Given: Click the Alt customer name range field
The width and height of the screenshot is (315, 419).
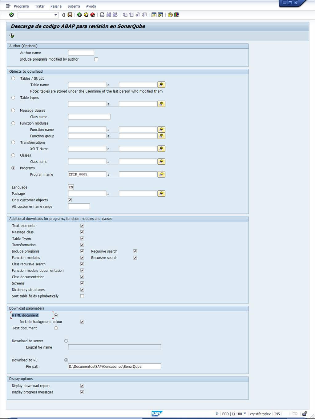Looking at the screenshot, I should pyautogui.click(x=79, y=206).
